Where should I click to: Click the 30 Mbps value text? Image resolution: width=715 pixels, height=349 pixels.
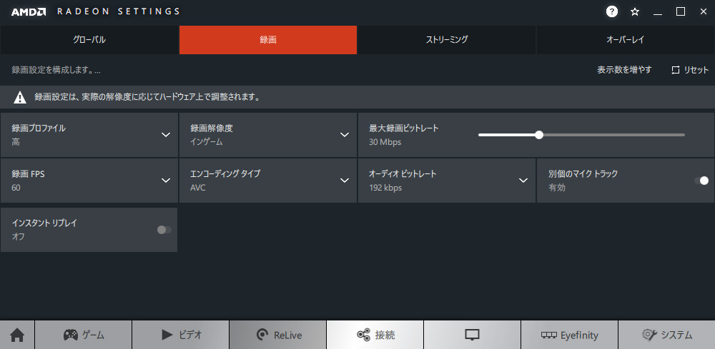pos(385,142)
